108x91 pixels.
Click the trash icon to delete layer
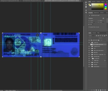[x=105, y=90]
